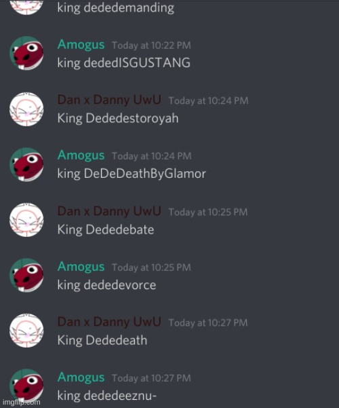Click the 'king DeDeDeathByGlamor' message
The height and width of the screenshot is (408, 339).
pyautogui.click(x=132, y=174)
